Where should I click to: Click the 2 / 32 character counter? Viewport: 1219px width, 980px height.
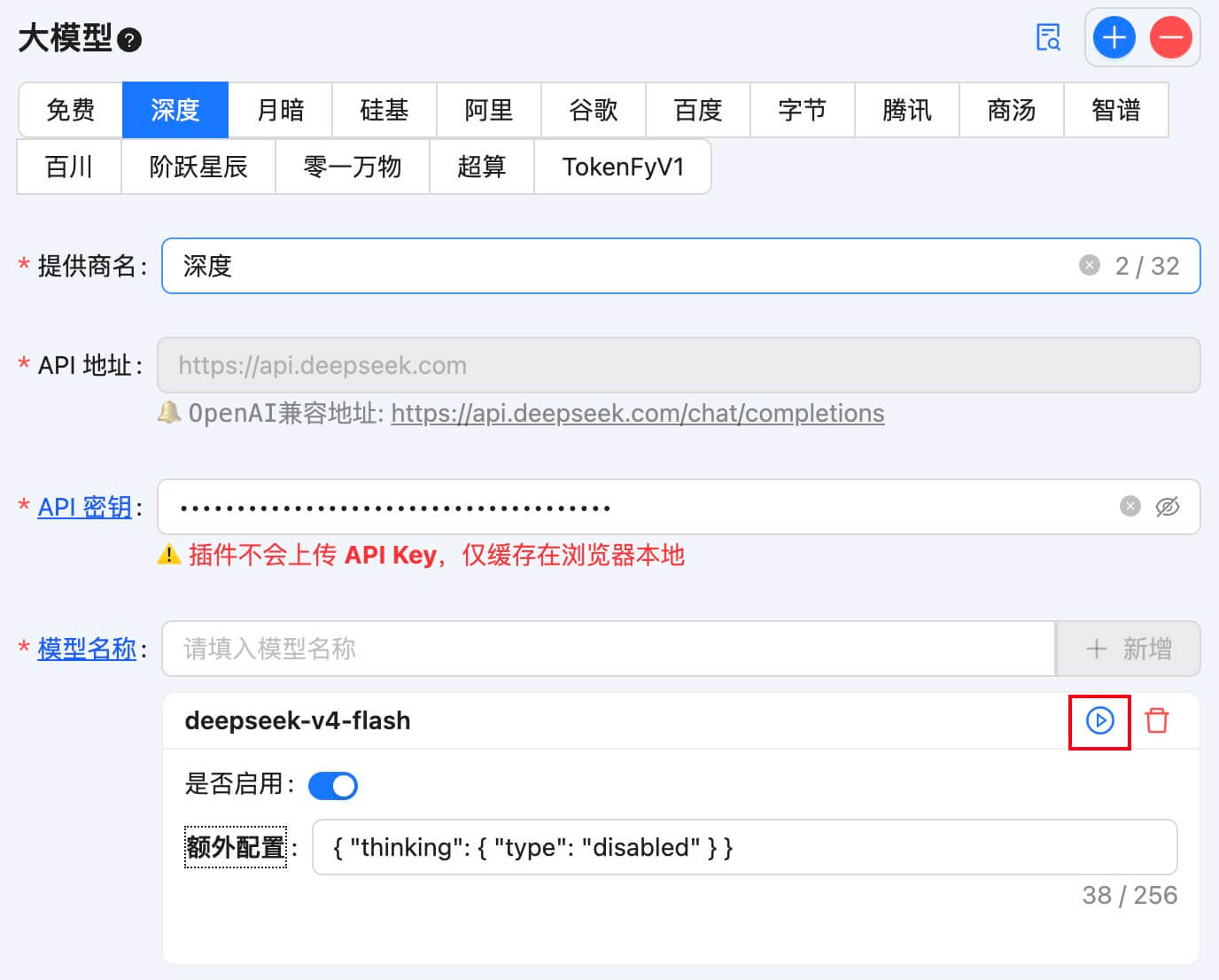[x=1147, y=266]
